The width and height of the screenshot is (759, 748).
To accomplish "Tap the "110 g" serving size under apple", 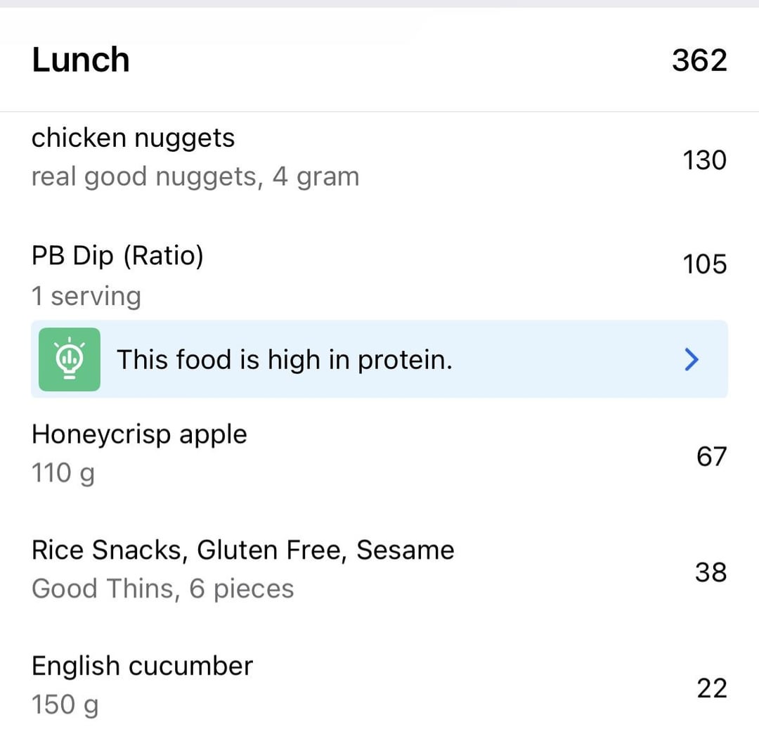I will [x=63, y=473].
